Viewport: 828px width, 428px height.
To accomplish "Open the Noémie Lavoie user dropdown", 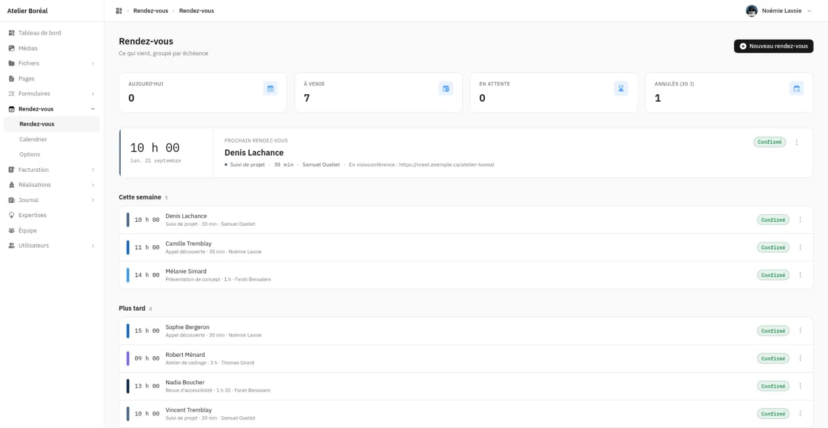I will tap(779, 11).
